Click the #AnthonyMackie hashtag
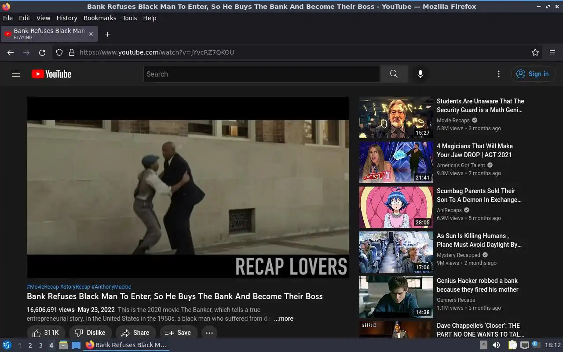 pos(111,286)
